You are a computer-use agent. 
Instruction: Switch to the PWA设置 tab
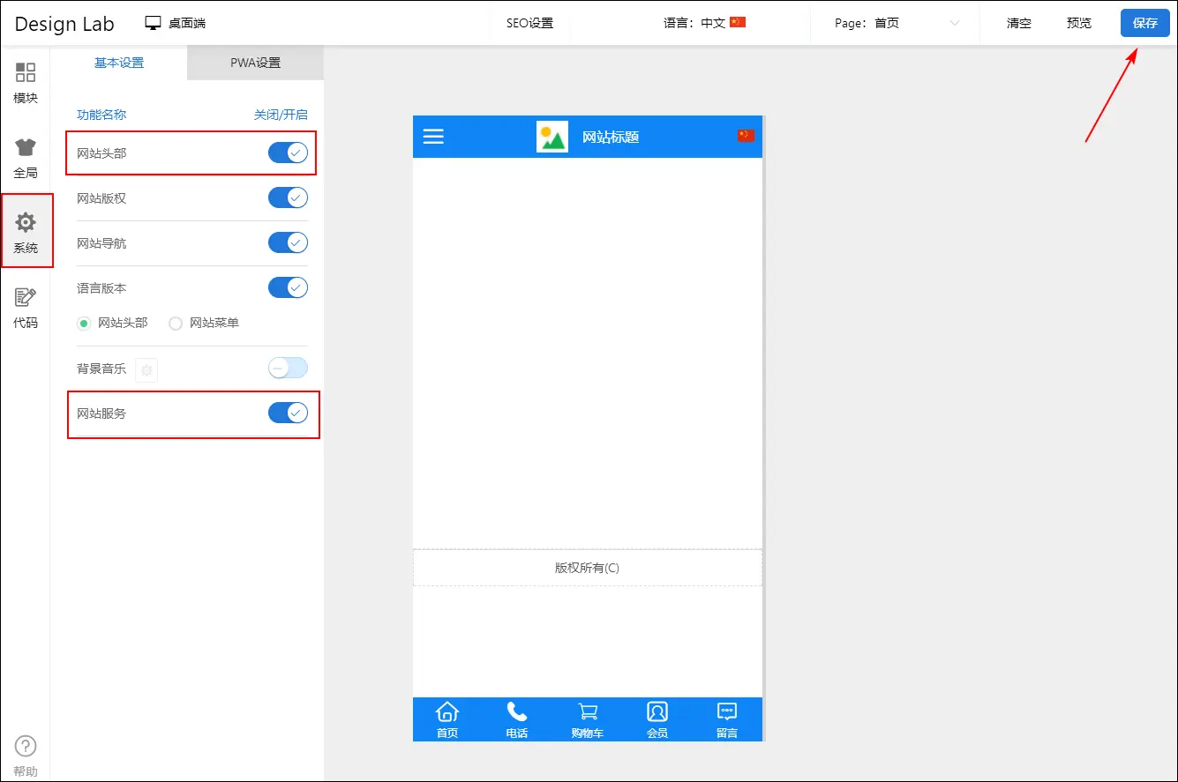pos(255,63)
